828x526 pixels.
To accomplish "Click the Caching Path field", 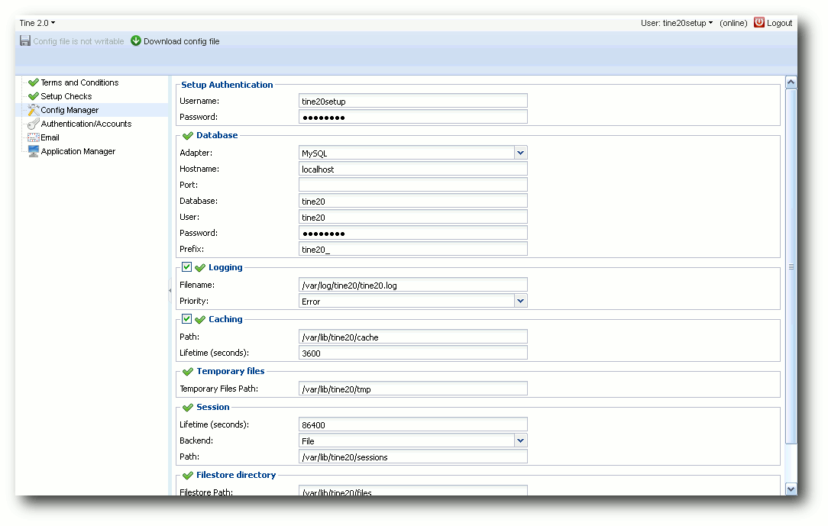I will pos(413,337).
